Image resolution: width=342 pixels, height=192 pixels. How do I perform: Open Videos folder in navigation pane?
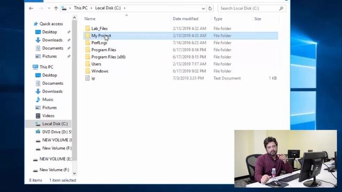48,116
